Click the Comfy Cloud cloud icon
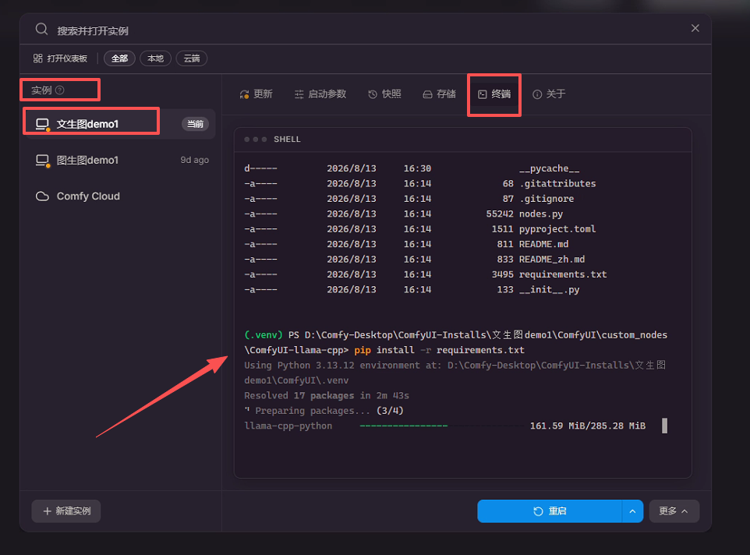The image size is (750, 555). (x=43, y=196)
